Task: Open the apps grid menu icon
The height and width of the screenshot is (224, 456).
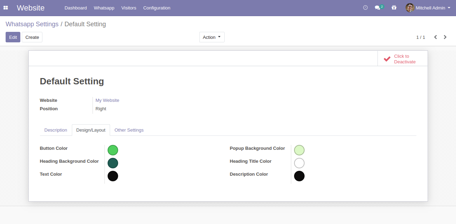Action: click(x=6, y=8)
